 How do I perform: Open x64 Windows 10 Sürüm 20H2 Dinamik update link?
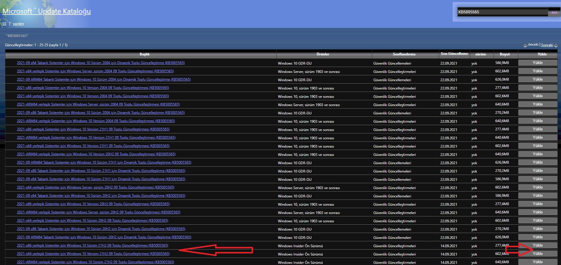[x=101, y=196]
